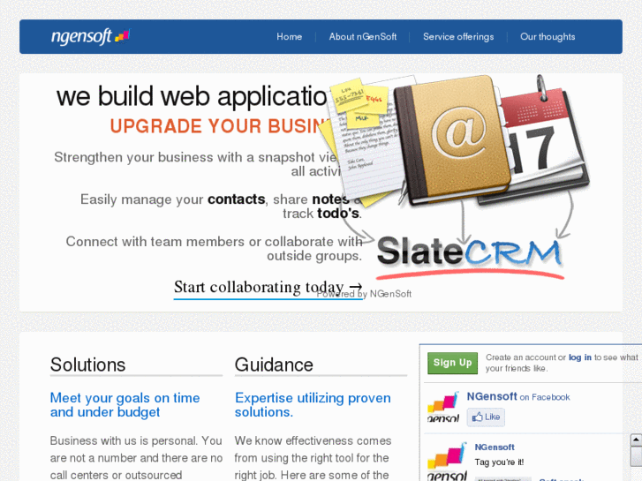Click the Solutions heading
642x481 pixels.
(x=87, y=365)
